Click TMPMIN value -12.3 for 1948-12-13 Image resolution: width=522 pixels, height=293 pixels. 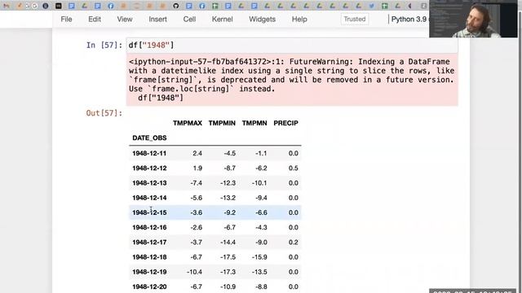click(x=228, y=183)
